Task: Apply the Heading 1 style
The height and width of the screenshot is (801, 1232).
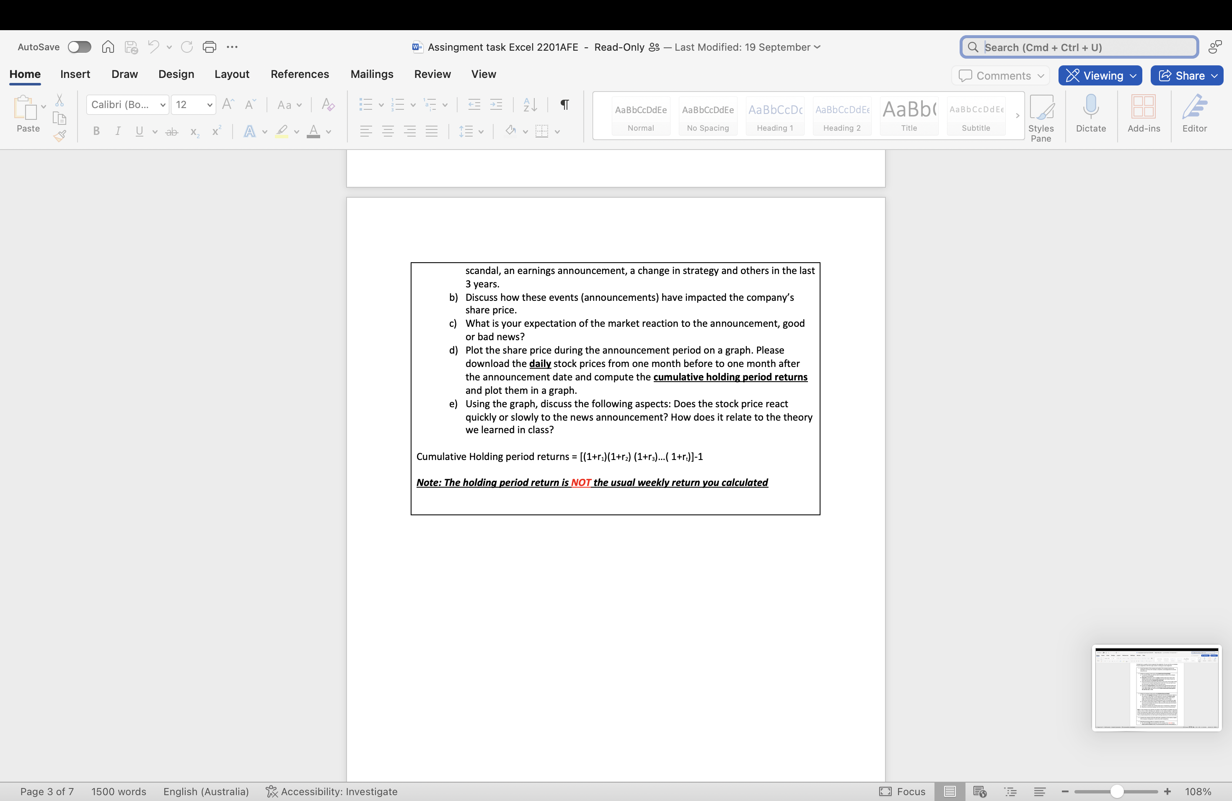Action: (x=774, y=115)
